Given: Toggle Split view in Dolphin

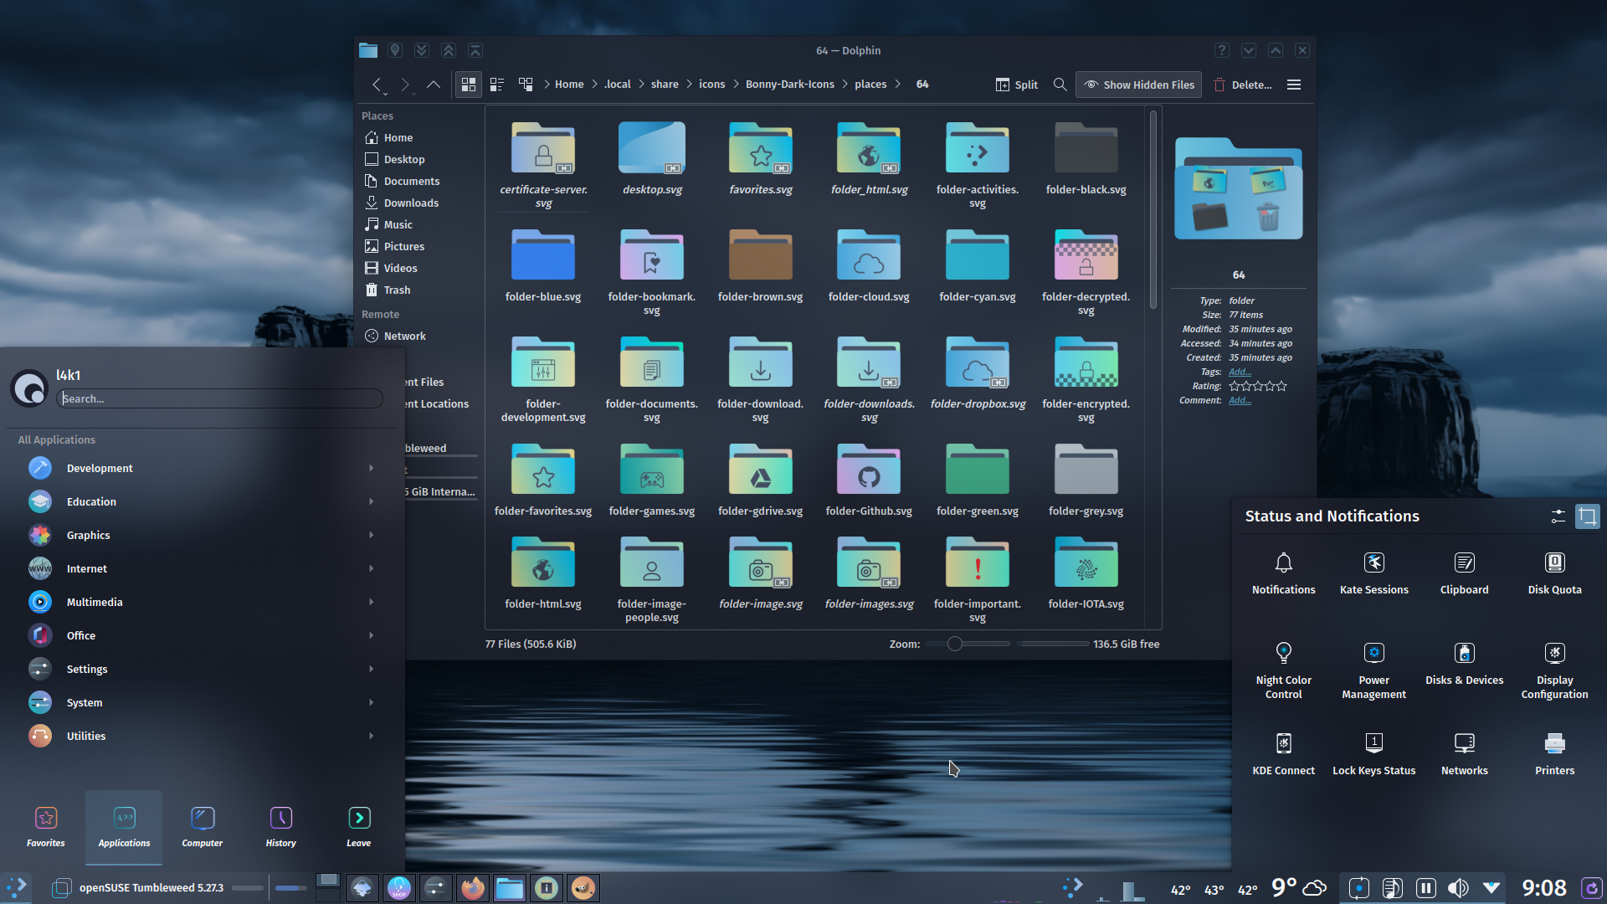Looking at the screenshot, I should point(1017,85).
